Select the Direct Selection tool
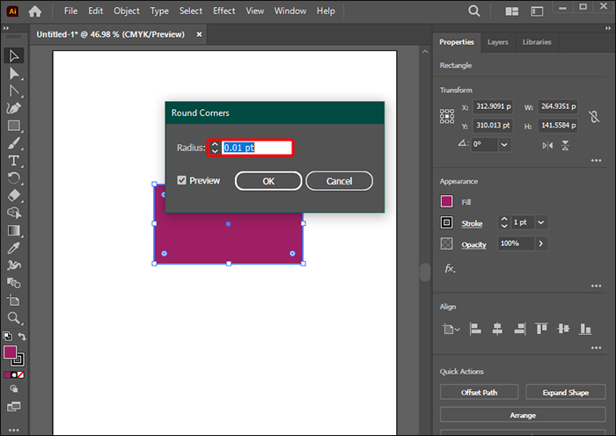Image resolution: width=616 pixels, height=436 pixels. coord(14,73)
